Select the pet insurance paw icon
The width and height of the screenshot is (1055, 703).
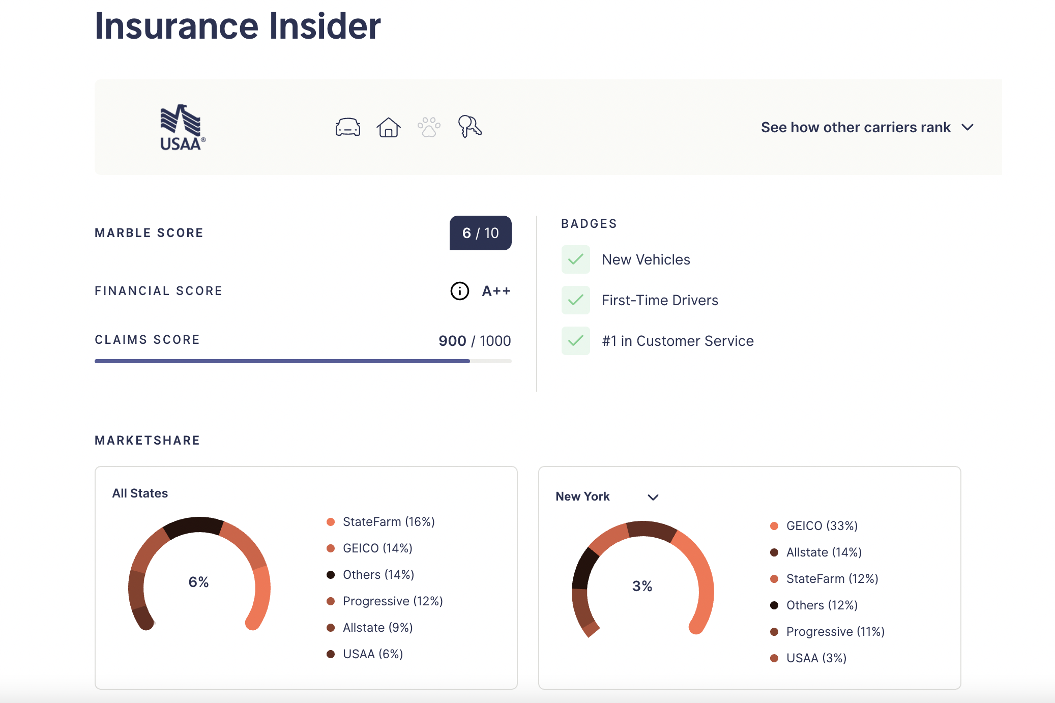429,127
